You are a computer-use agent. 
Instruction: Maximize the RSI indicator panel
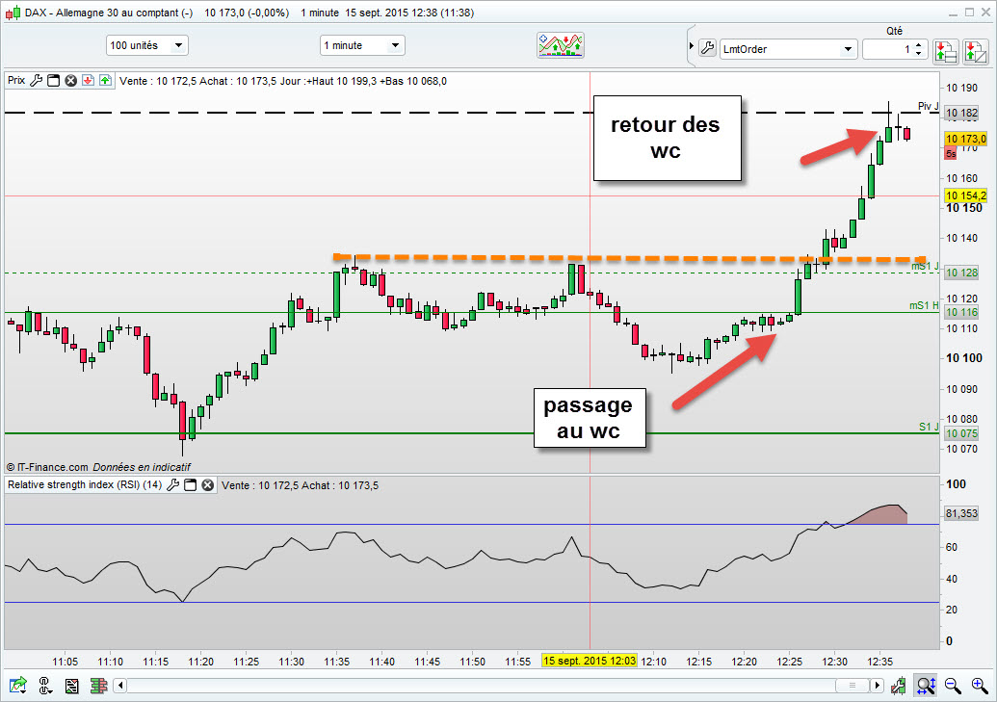tap(190, 485)
